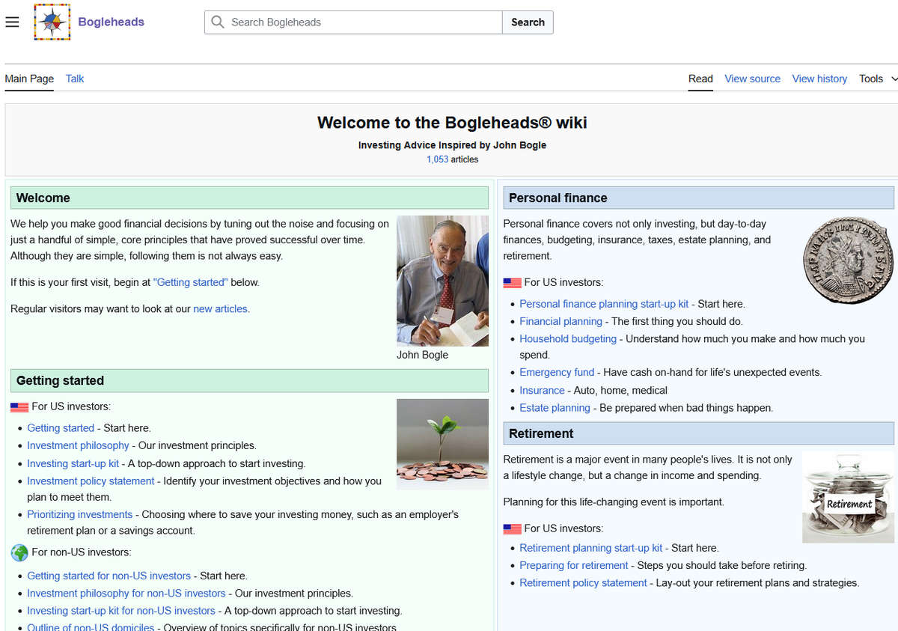
Task: Click the John Bogle photo caption
Action: tap(422, 355)
